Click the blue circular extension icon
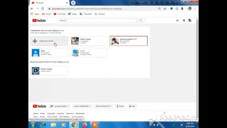The image size is (227, 128). pyautogui.click(x=177, y=9)
